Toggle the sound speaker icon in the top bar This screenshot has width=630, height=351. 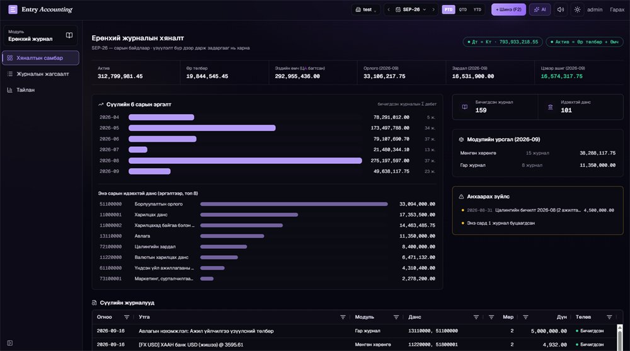coord(561,9)
